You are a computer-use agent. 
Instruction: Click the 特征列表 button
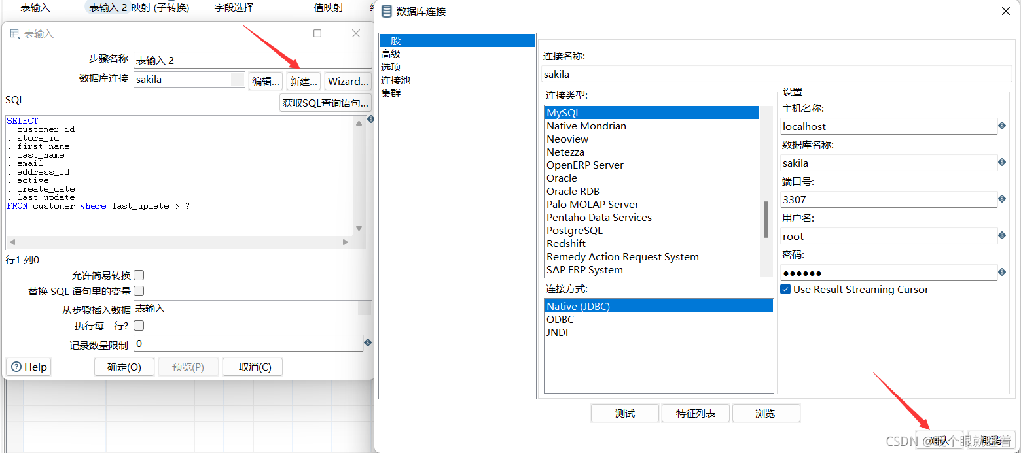(695, 413)
